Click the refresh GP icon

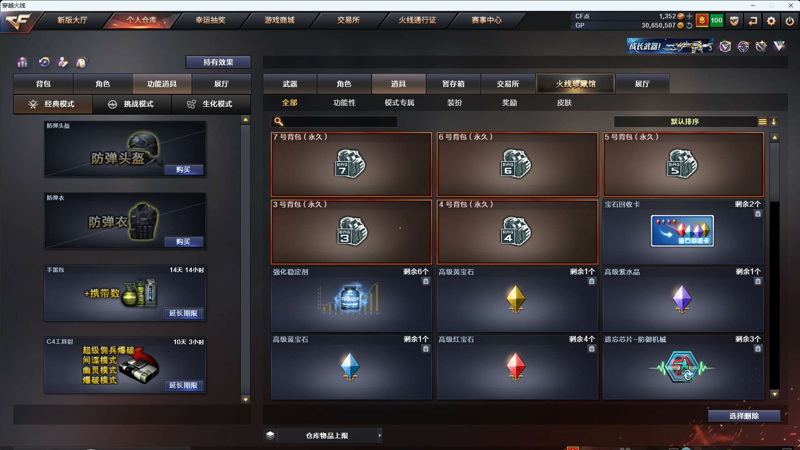click(x=690, y=25)
